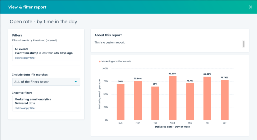Viewport: 257px width, 140px height.
Task: Click the Tuesday bar showing 65%
Action: point(155,103)
